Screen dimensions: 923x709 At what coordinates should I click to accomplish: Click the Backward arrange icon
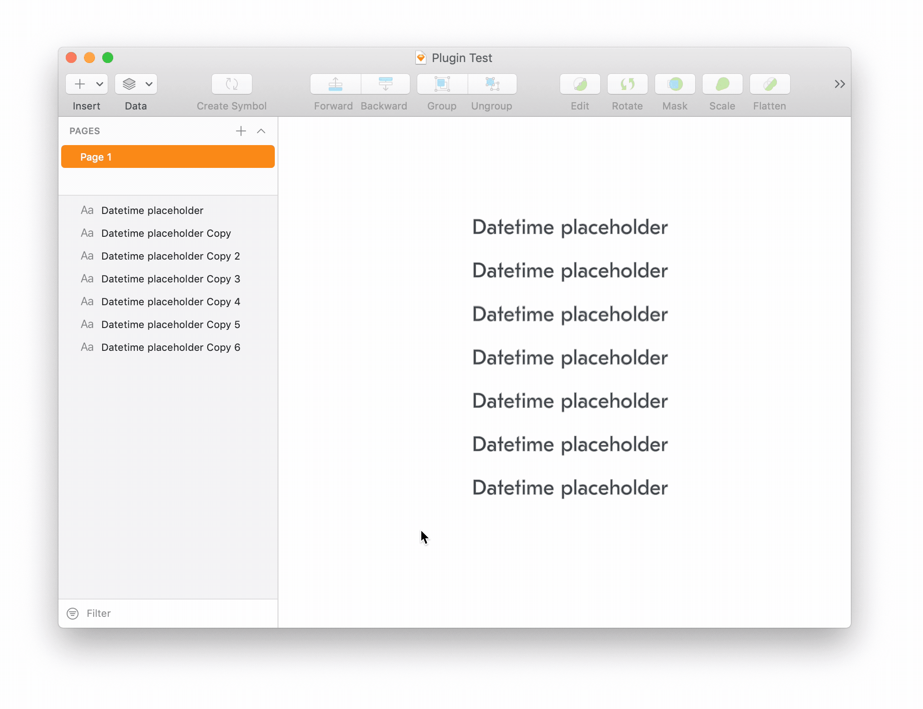[385, 84]
